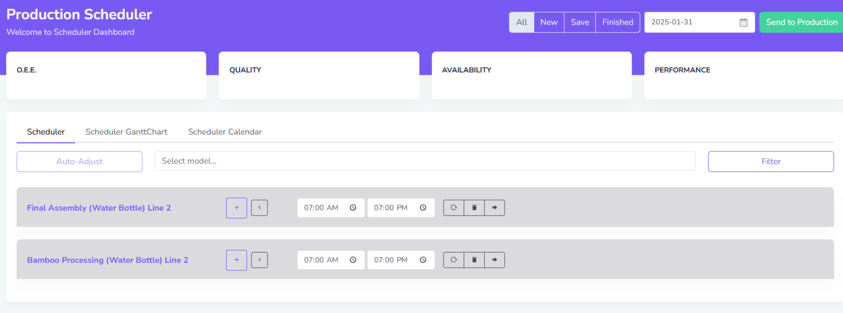
Task: Click the plus icon for Bamboo Processing line
Action: tap(237, 260)
